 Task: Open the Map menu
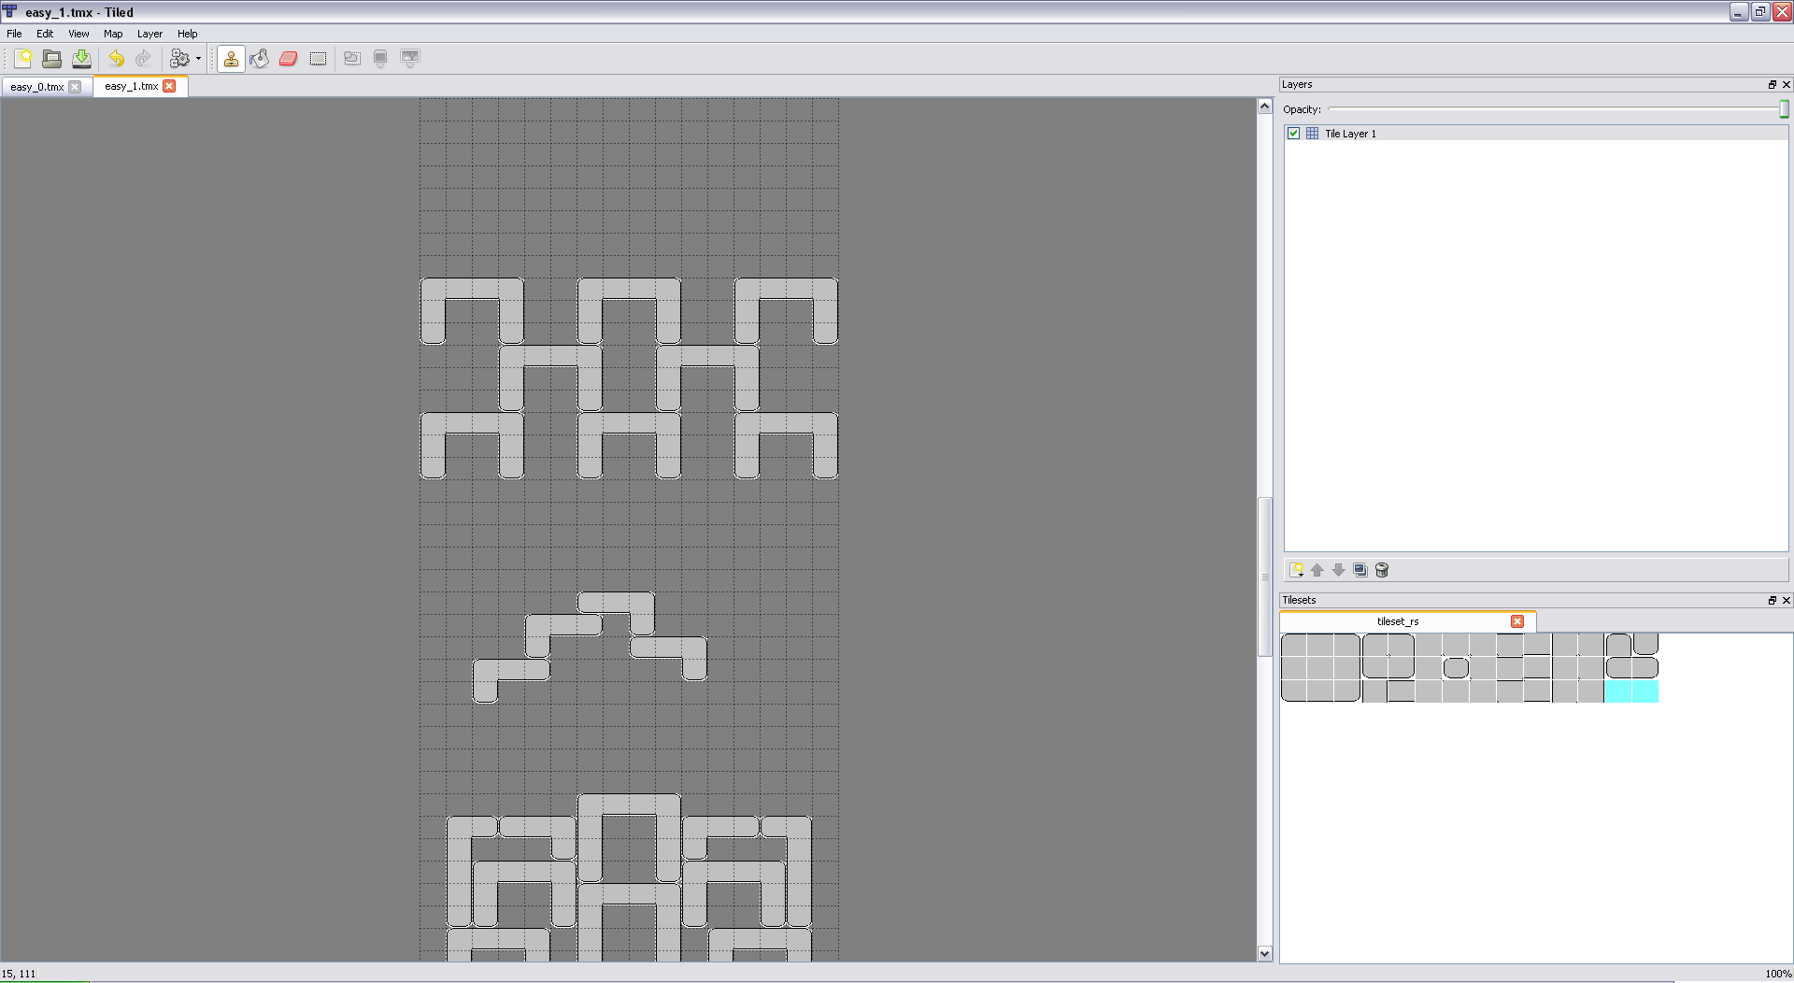(x=113, y=34)
